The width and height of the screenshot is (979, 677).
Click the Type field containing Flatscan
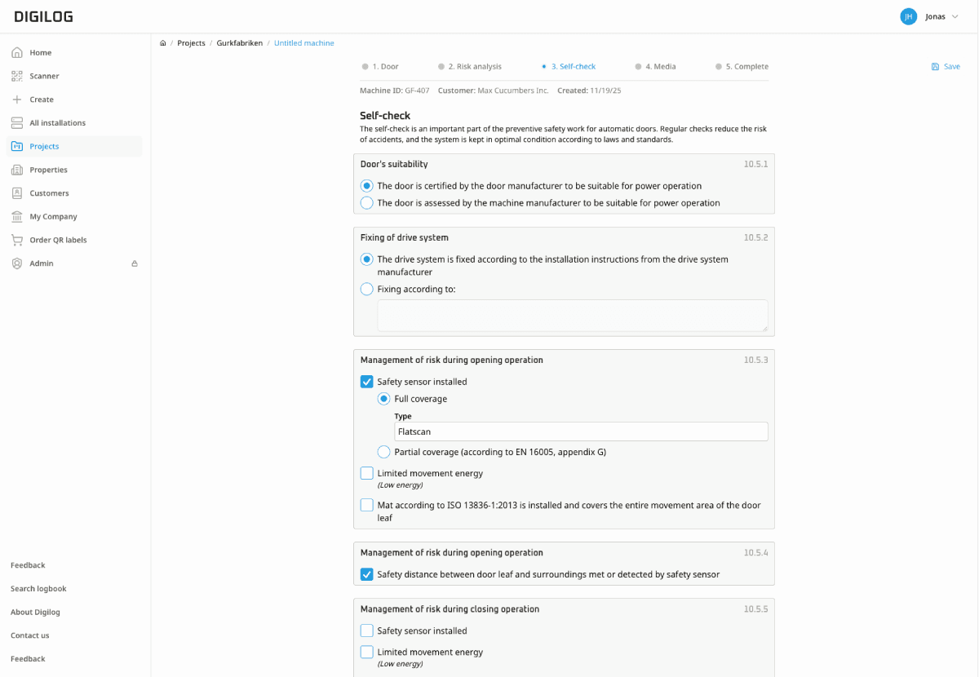[580, 431]
